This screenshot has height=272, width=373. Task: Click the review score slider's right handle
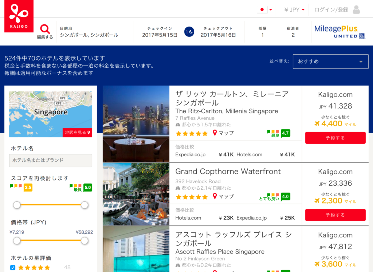click(85, 205)
